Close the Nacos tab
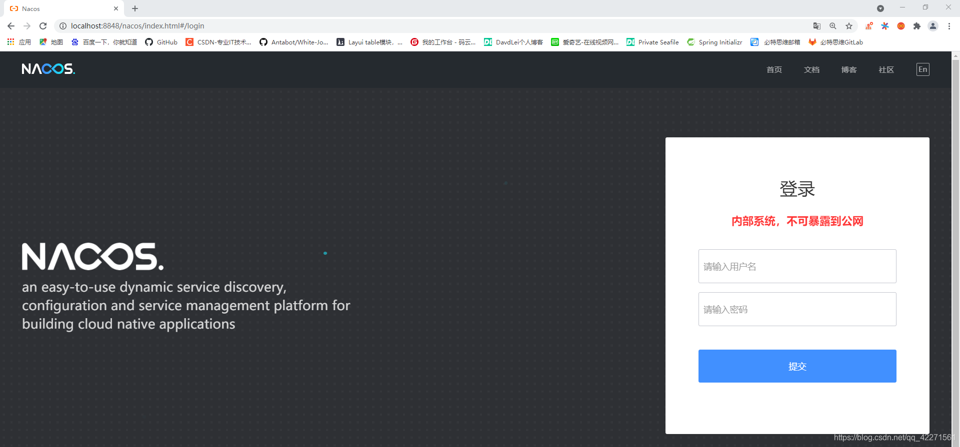 tap(116, 8)
